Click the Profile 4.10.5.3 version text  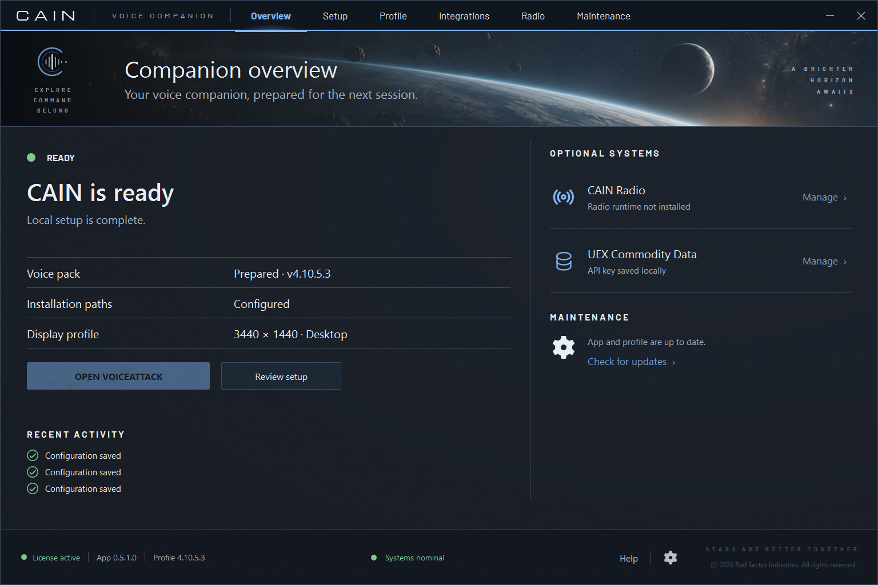tap(179, 558)
